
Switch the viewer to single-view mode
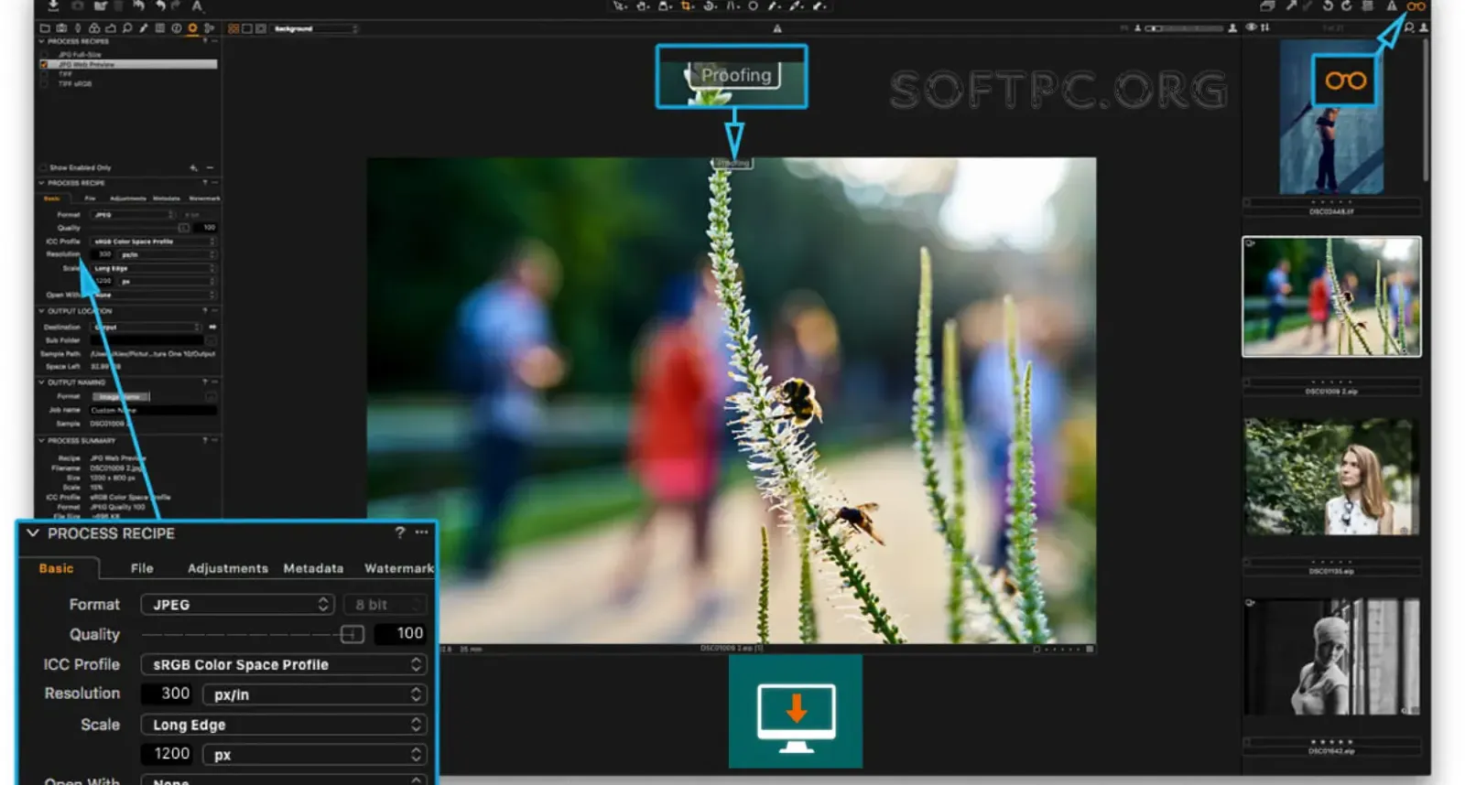click(x=246, y=28)
